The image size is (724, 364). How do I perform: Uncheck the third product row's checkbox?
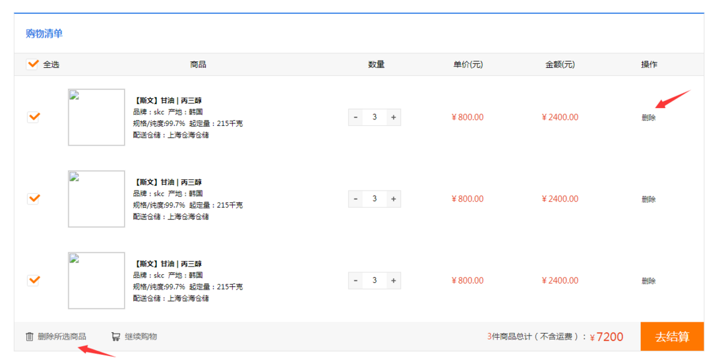(x=33, y=280)
